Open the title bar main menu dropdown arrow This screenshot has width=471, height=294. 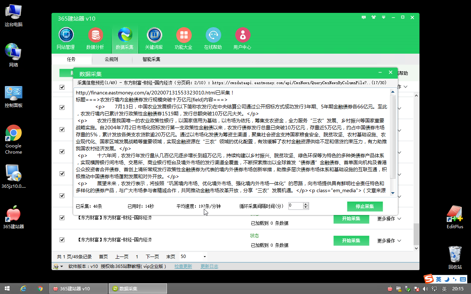click(x=383, y=17)
